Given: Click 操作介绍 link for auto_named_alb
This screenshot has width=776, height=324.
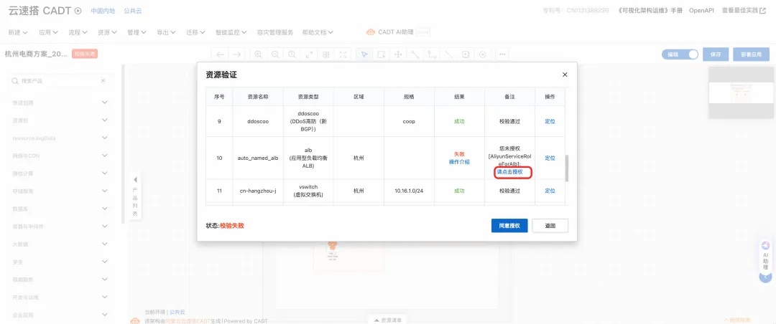Looking at the screenshot, I should (x=459, y=162).
